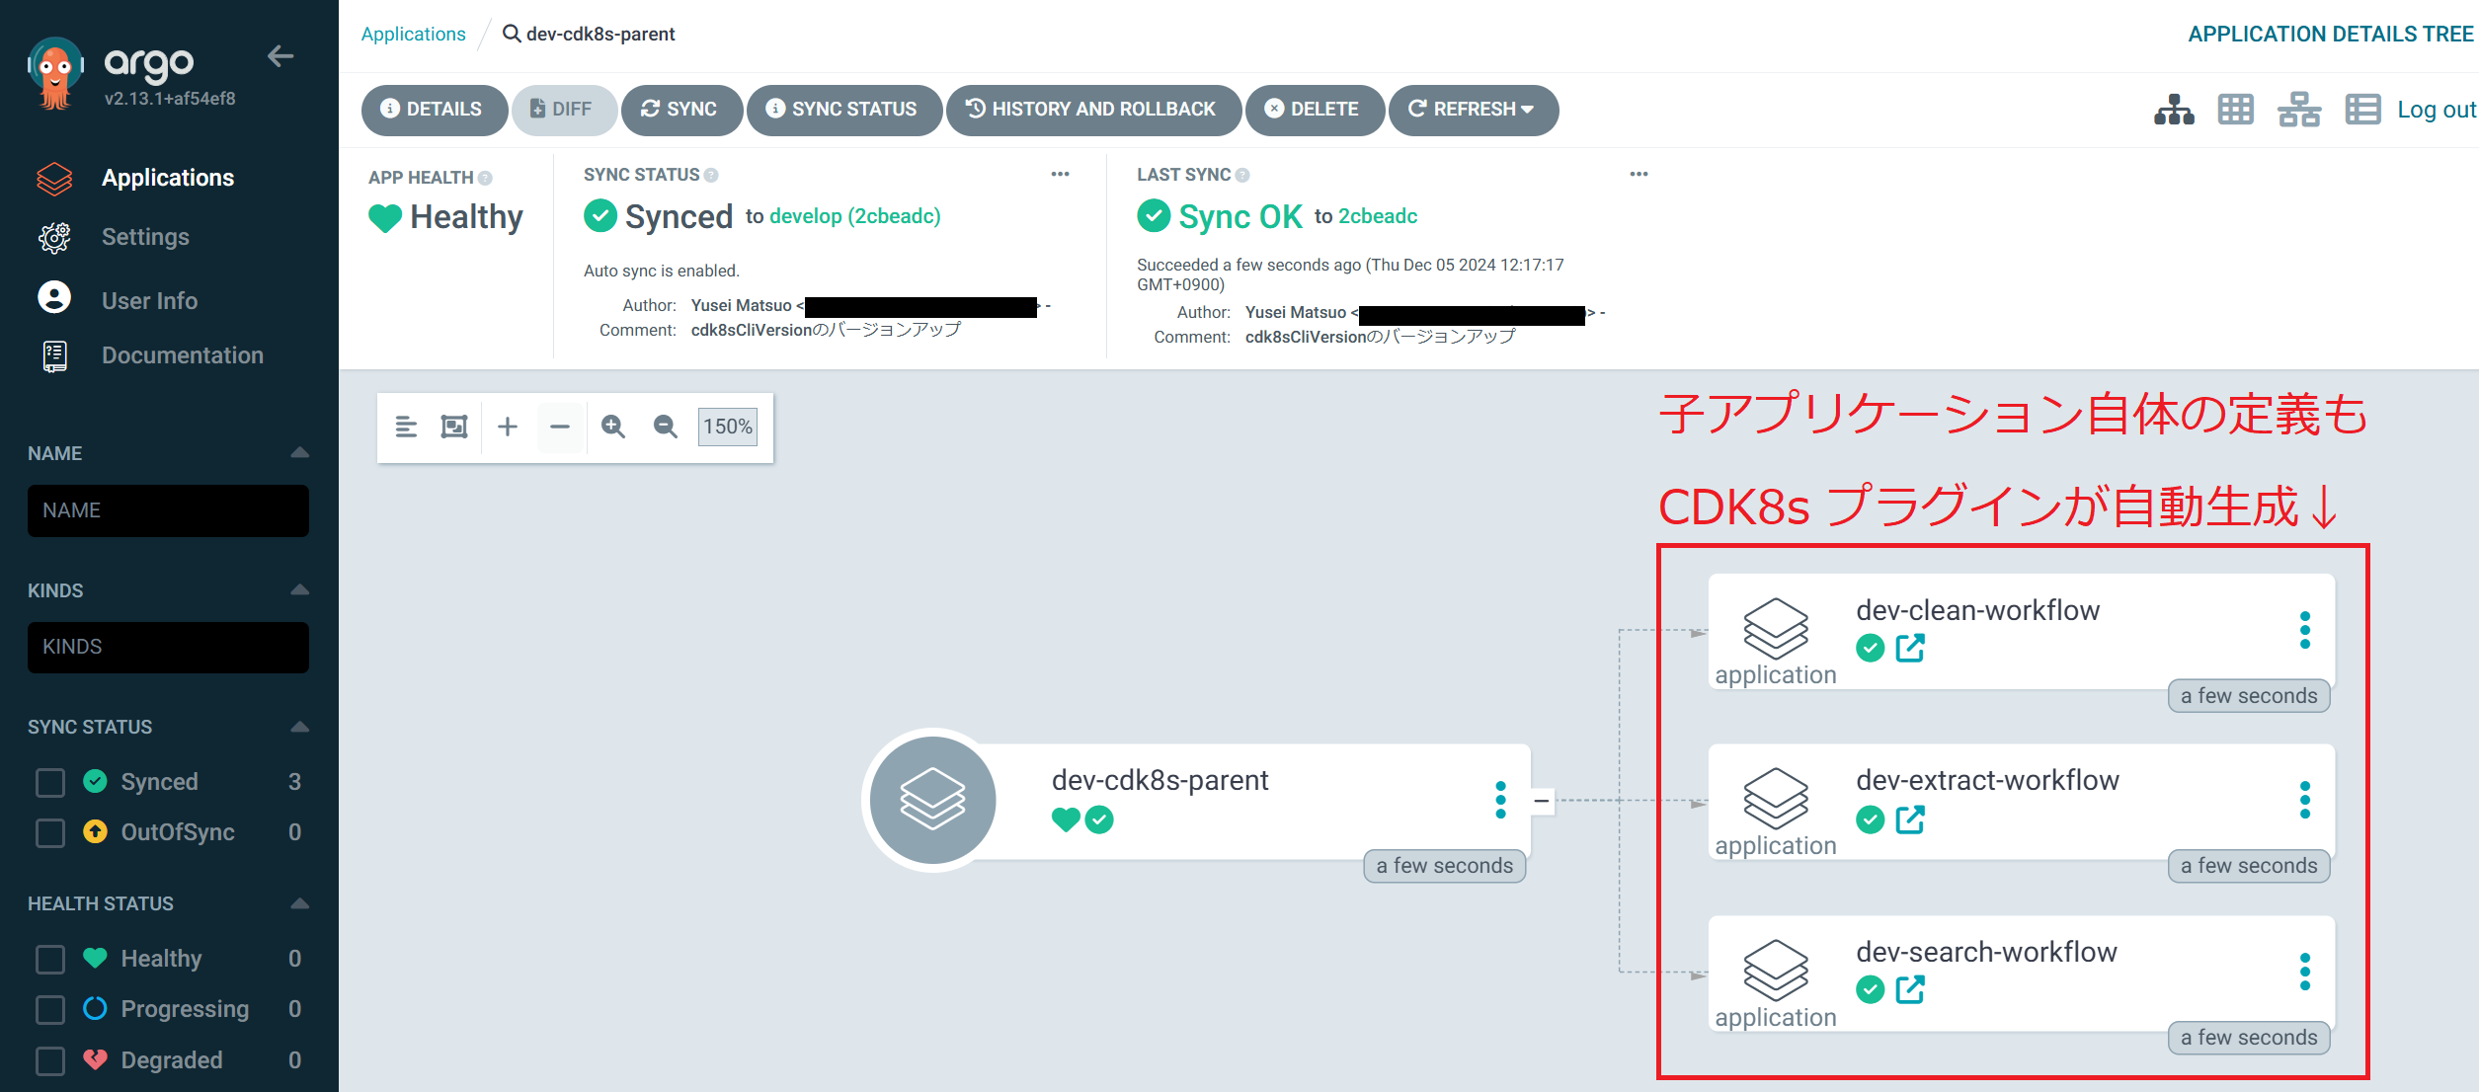Collapse the SYNC STATUS filter section
2479x1092 pixels.
coord(299,726)
